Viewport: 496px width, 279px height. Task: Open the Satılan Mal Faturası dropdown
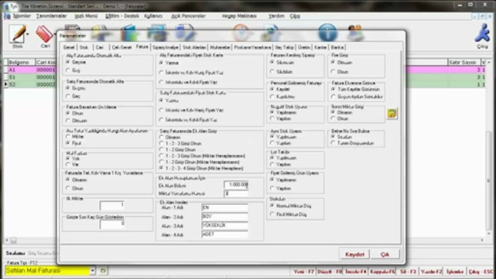point(92,271)
